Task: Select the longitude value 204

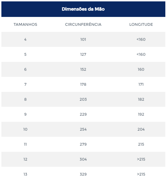Action: coord(141,129)
